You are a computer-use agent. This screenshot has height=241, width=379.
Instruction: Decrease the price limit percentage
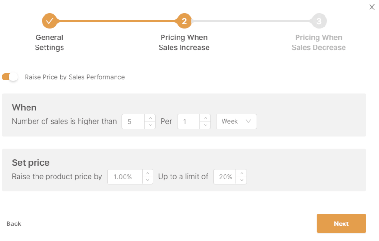tap(241, 180)
